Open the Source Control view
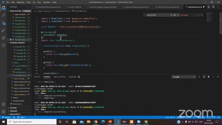 pyautogui.click(x=3, y=23)
